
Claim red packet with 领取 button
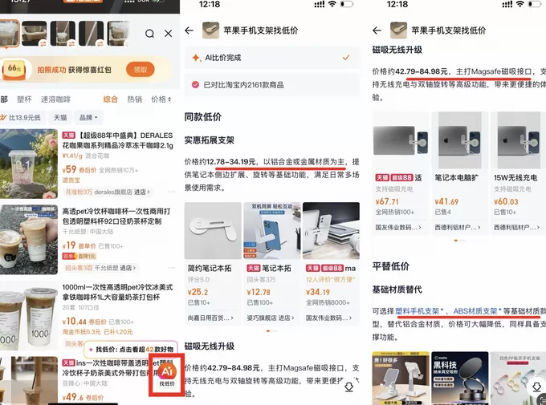(141, 70)
